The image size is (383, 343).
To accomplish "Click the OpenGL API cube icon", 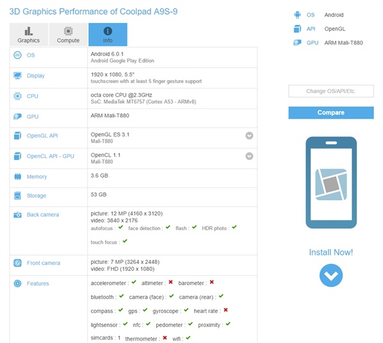I will 17,136.
